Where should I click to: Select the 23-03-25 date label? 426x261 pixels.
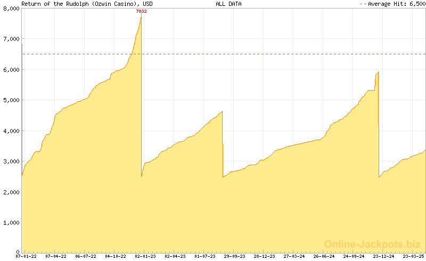[x=413, y=256]
